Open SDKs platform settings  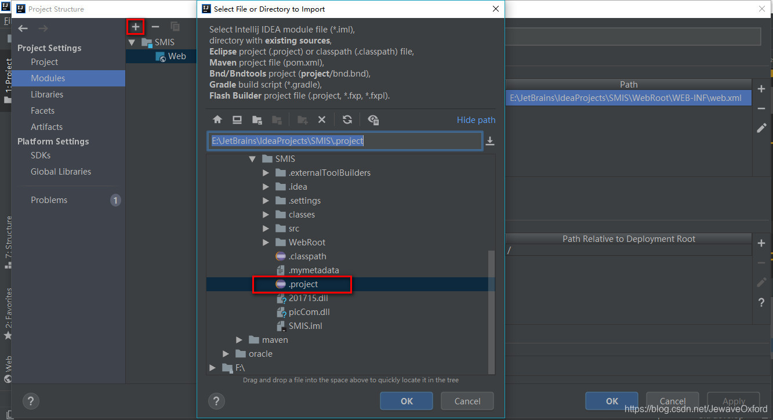pos(41,155)
